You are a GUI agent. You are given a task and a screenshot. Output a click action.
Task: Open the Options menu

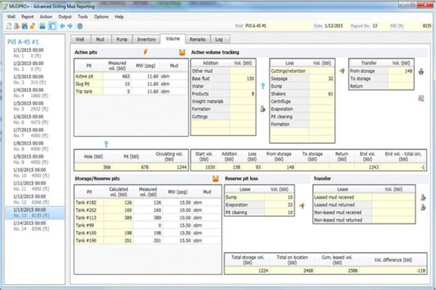tap(101, 15)
